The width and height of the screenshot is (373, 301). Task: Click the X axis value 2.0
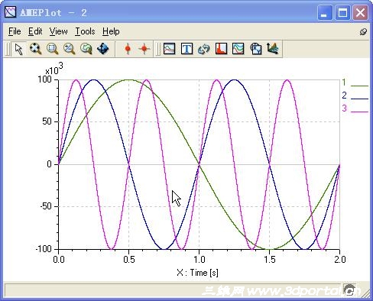340,260
